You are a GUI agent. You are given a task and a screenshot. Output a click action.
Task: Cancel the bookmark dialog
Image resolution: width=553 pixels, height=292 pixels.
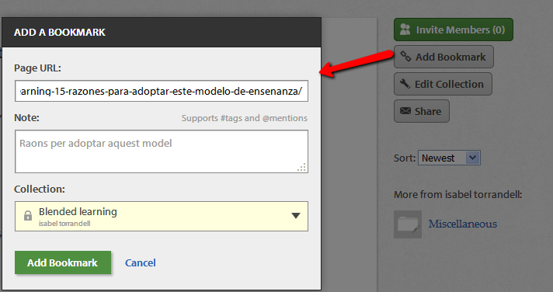[141, 262]
